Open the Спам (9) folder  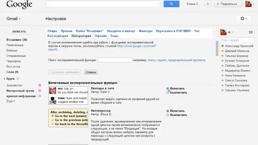pyautogui.click(x=12, y=72)
